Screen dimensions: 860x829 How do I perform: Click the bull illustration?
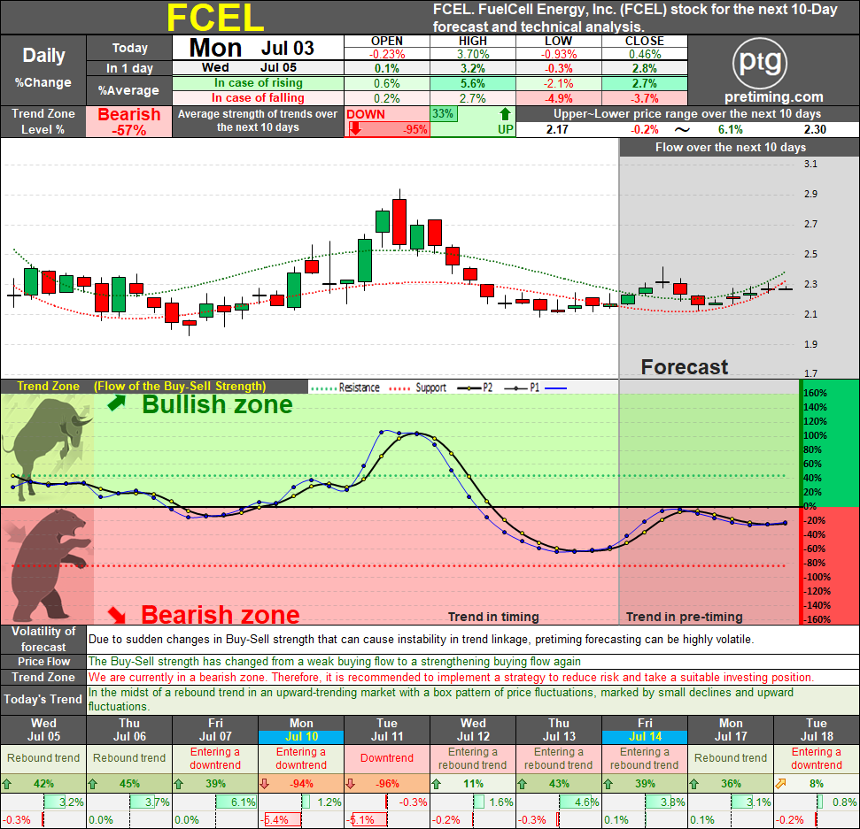(47, 449)
